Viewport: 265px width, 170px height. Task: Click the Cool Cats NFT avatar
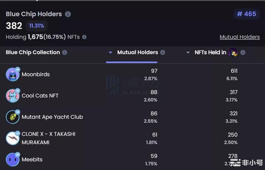[13, 96]
